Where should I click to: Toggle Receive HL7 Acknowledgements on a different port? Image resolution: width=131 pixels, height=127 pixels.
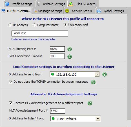point(10,103)
